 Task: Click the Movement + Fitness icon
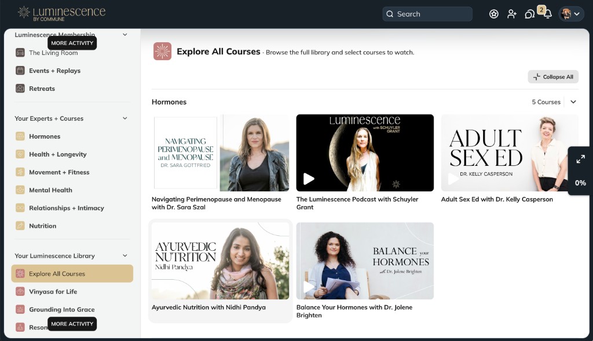[x=20, y=172]
